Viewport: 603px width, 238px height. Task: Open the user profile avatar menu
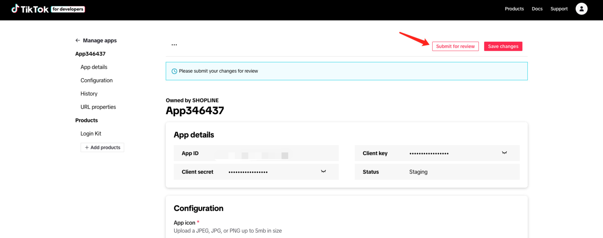click(x=581, y=9)
